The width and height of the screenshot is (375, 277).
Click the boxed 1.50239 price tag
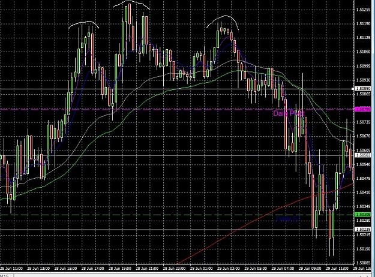pyautogui.click(x=362, y=230)
